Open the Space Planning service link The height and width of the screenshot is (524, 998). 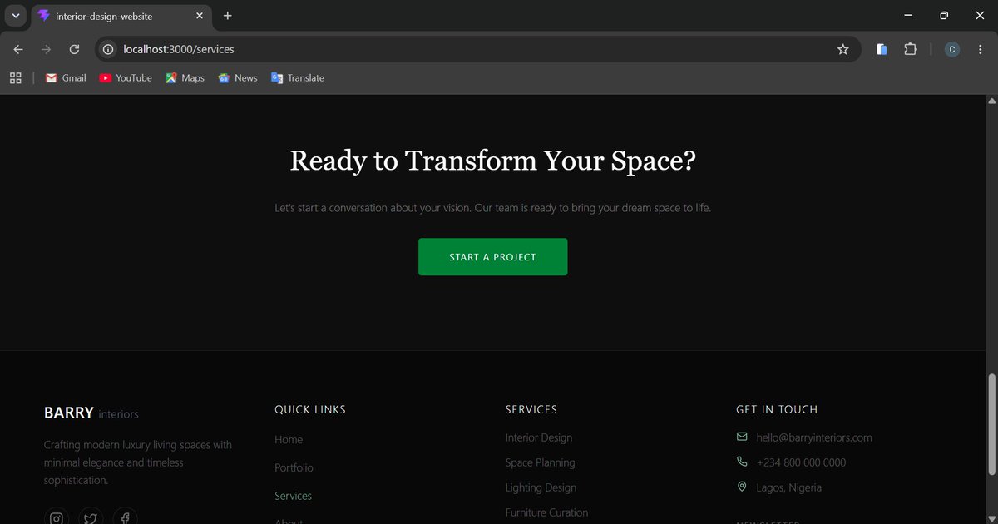540,462
